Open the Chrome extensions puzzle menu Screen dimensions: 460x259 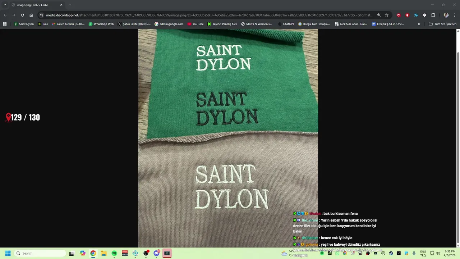click(433, 15)
